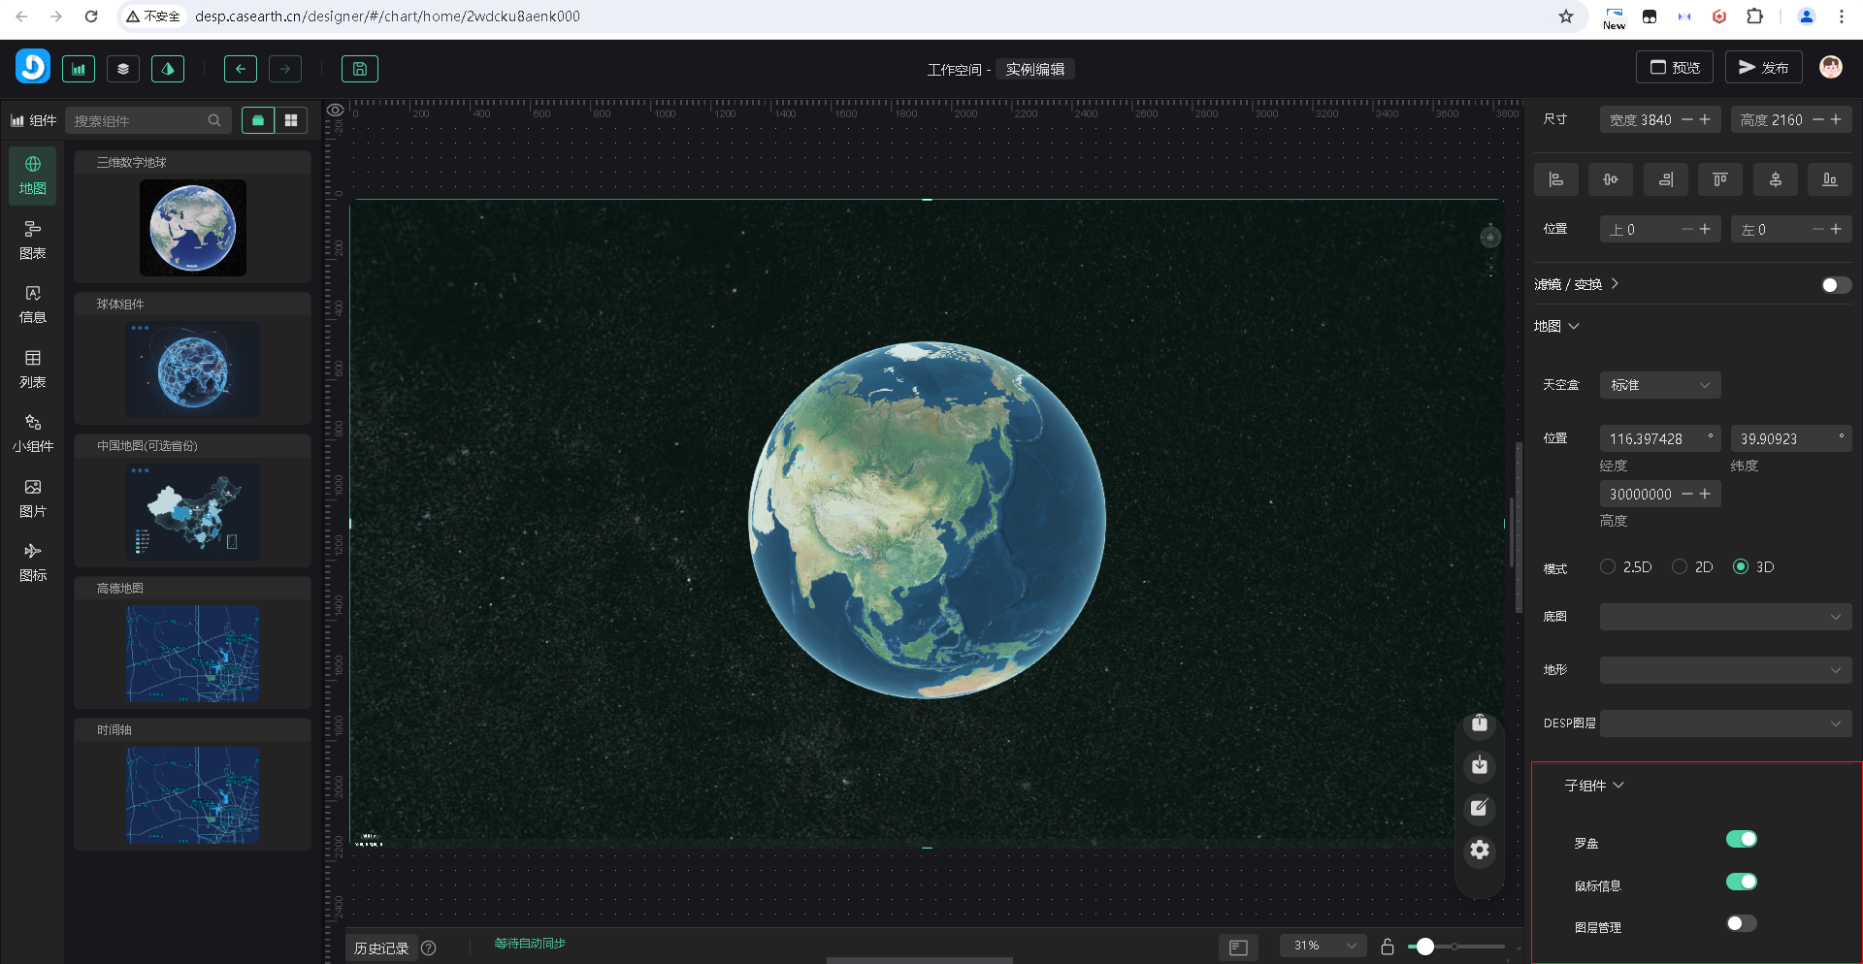Click the save icon in top toolbar
1863x964 pixels.
coord(359,69)
